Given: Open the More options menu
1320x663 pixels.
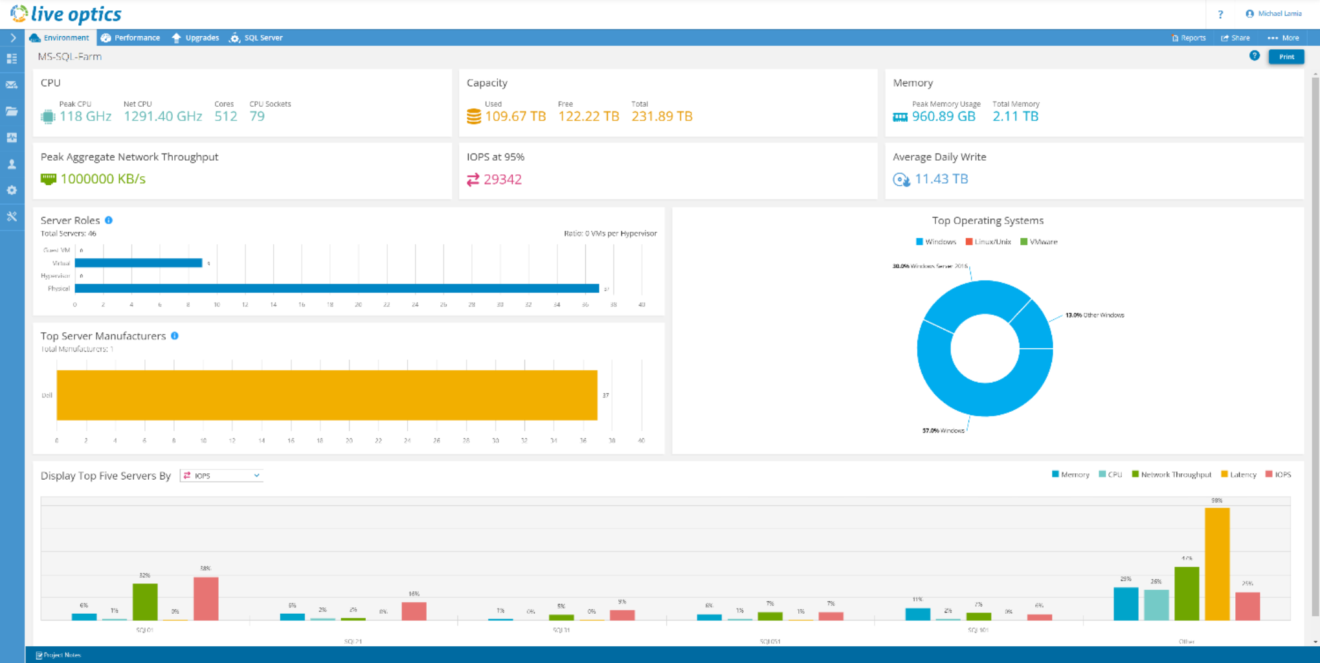Looking at the screenshot, I should [1283, 38].
